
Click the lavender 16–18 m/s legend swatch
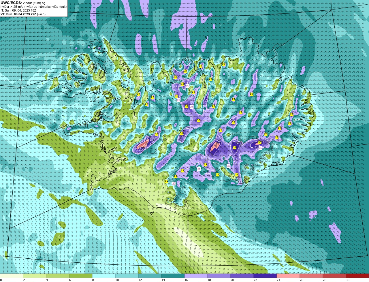point(196,276)
